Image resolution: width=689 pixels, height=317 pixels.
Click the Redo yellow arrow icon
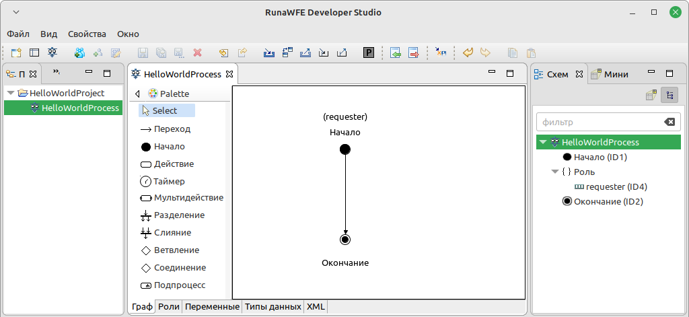tap(485, 52)
